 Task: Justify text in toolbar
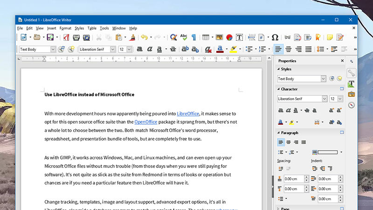tap(309, 49)
